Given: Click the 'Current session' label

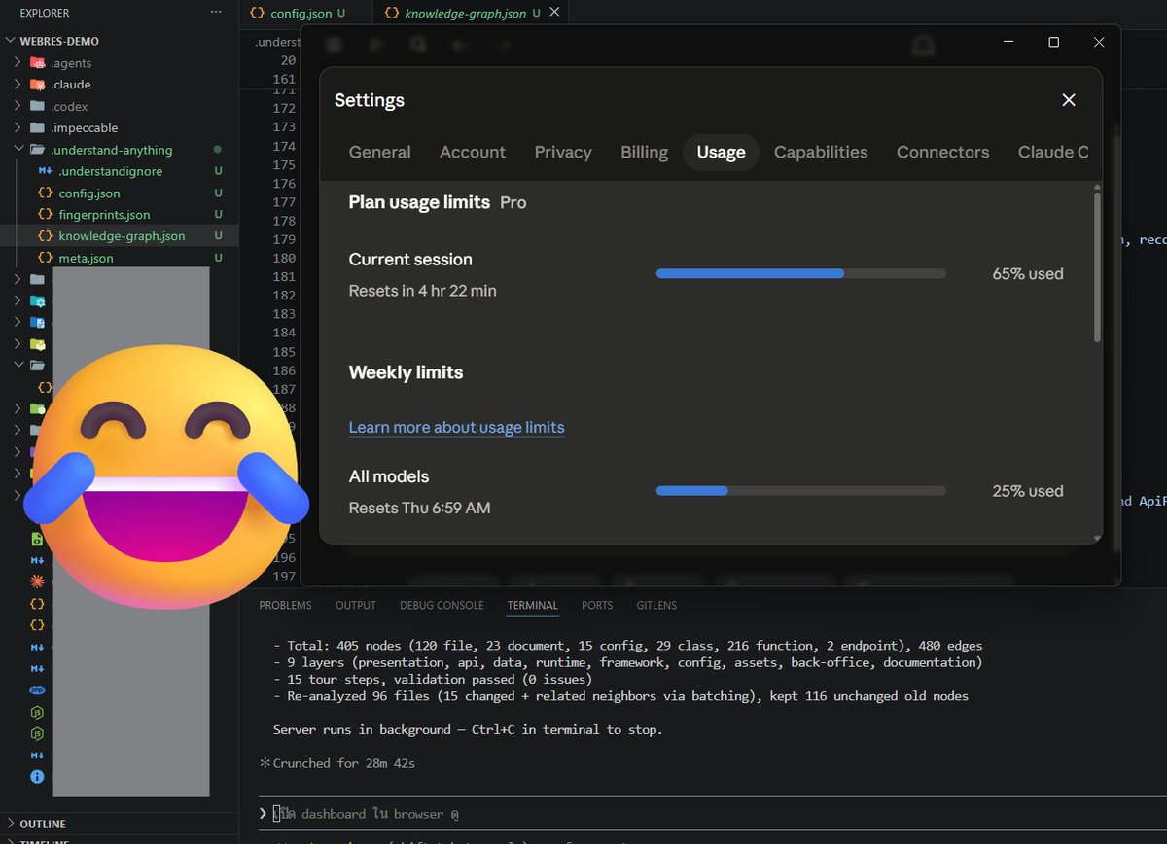Looking at the screenshot, I should click(410, 260).
